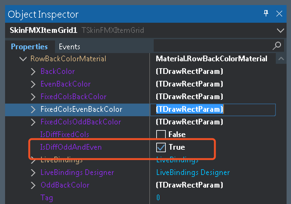Select the Properties tab
Screen dimensions: 291x204
point(29,47)
